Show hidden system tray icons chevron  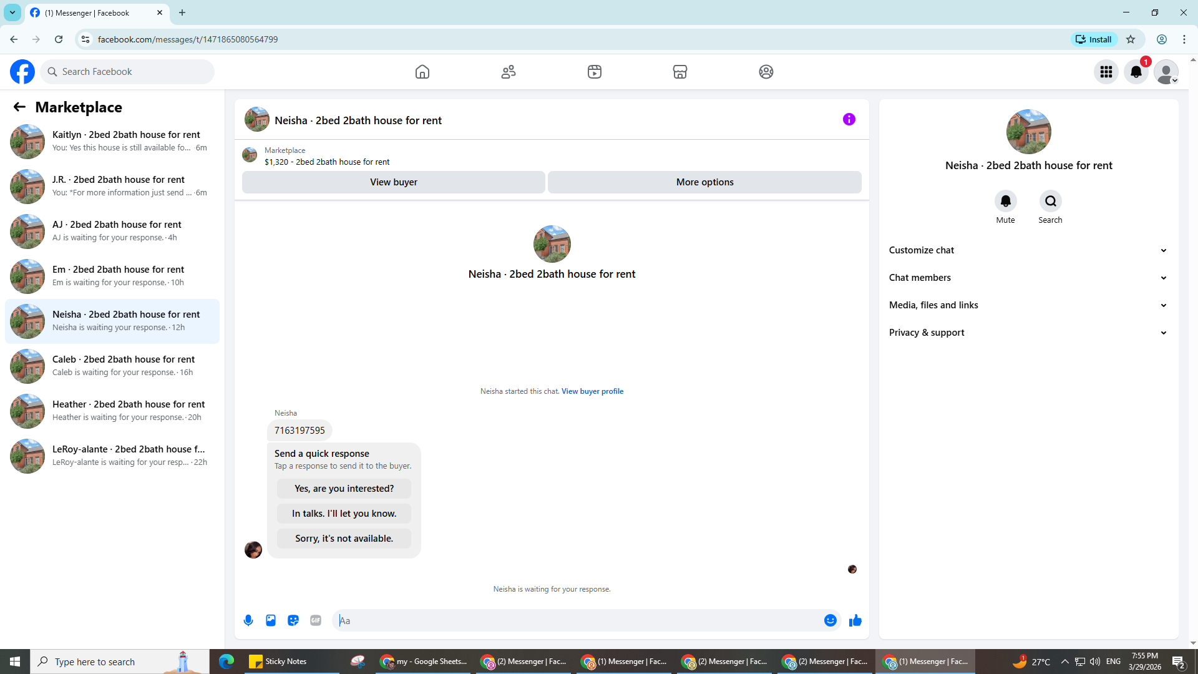tap(1064, 662)
